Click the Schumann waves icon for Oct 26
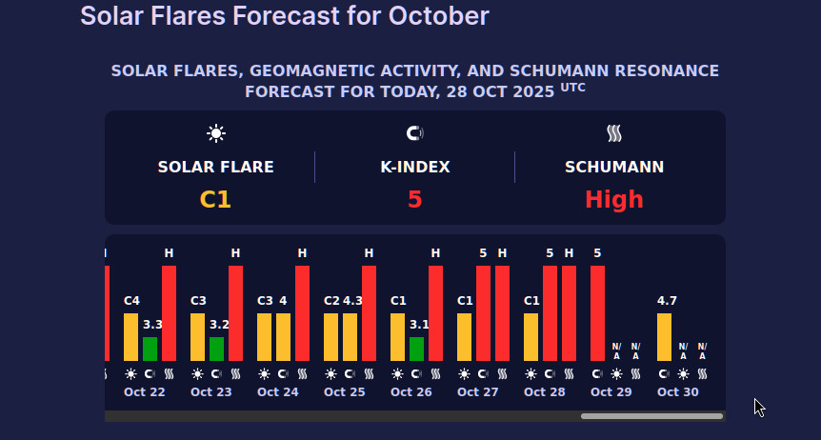821x440 pixels. (x=435, y=374)
